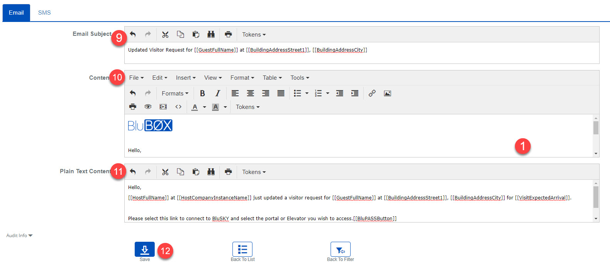Viewport: 610px width, 266px height.
Task: Open Tokens dropdown in Email Subject toolbar
Action: point(254,35)
